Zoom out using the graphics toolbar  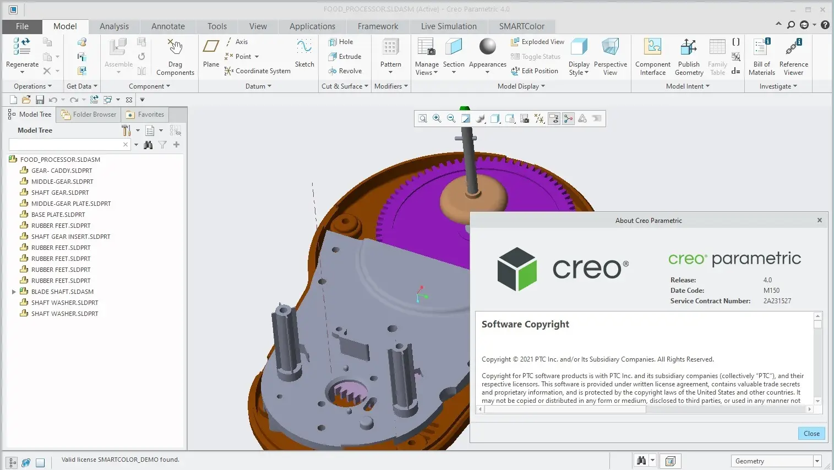point(451,119)
